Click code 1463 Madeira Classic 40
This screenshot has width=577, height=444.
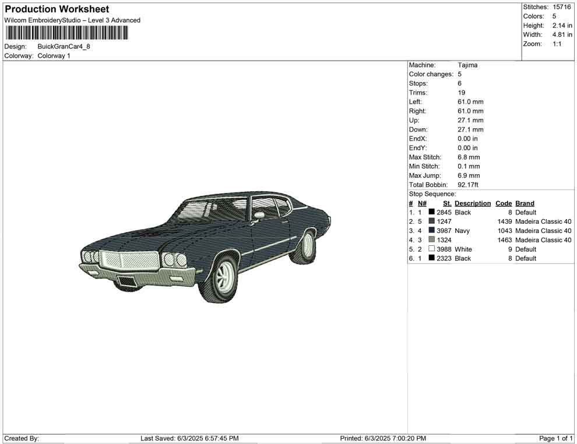point(534,240)
